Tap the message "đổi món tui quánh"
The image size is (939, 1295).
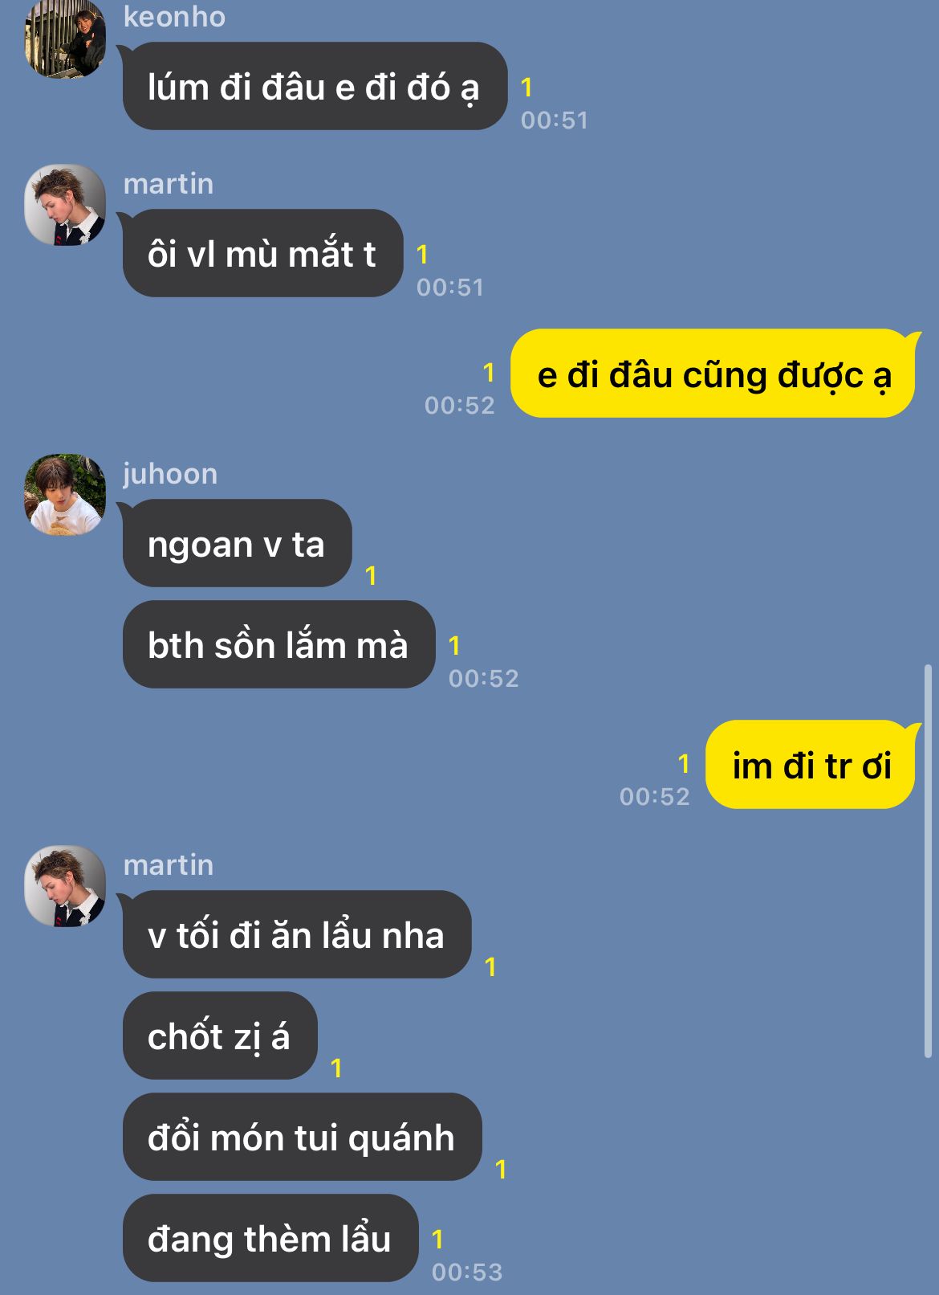[x=302, y=1137]
